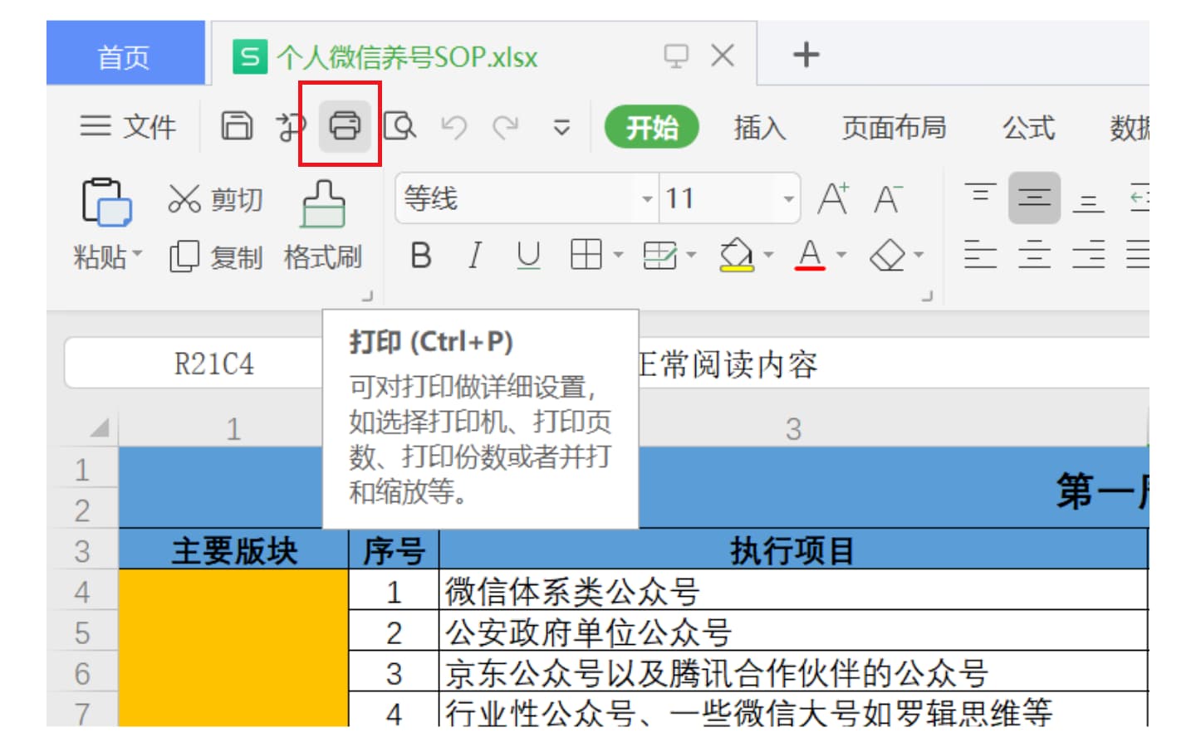
Task: Expand the cell style dropdown arrow
Action: click(x=691, y=255)
